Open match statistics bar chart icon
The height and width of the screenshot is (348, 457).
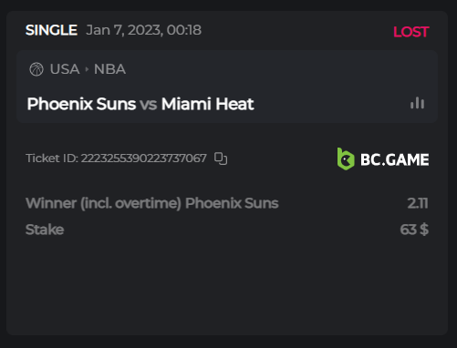coord(417,103)
